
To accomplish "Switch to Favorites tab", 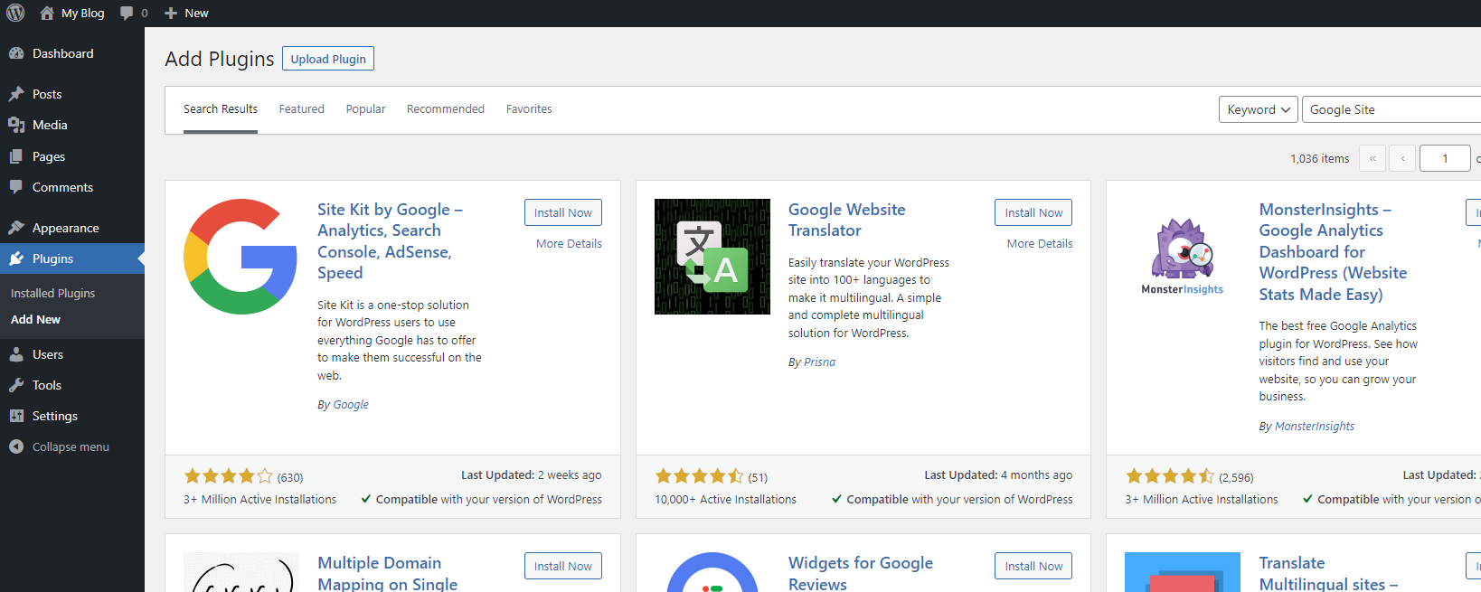I will click(529, 109).
